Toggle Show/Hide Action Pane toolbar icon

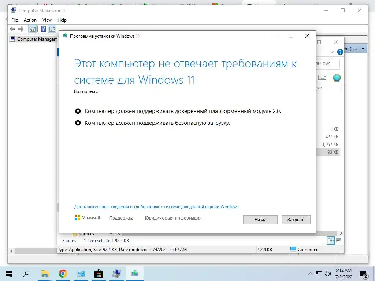click(x=52, y=29)
